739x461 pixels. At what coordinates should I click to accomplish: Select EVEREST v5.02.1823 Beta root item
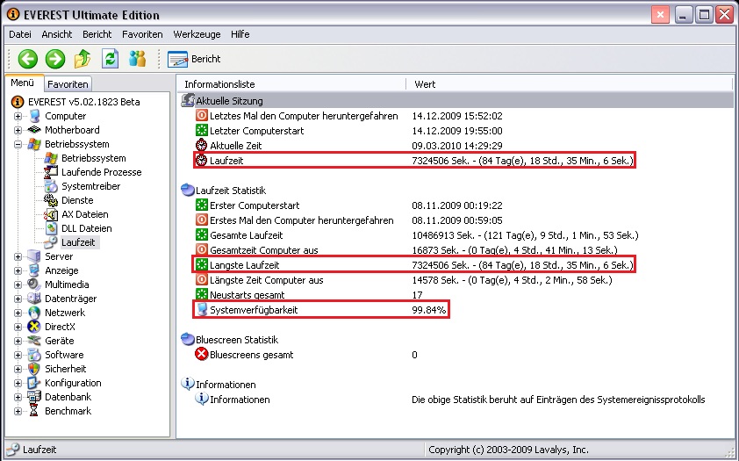(x=84, y=102)
